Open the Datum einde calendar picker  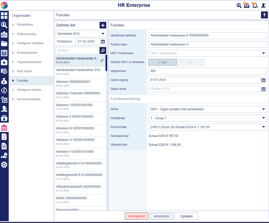click(x=263, y=89)
